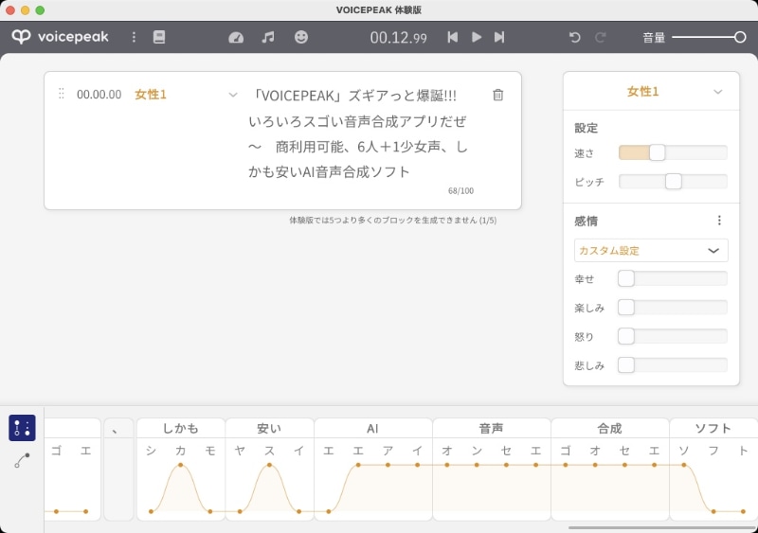Viewport: 758px width, 533px height.
Task: Open the dictionary book icon
Action: pyautogui.click(x=159, y=37)
